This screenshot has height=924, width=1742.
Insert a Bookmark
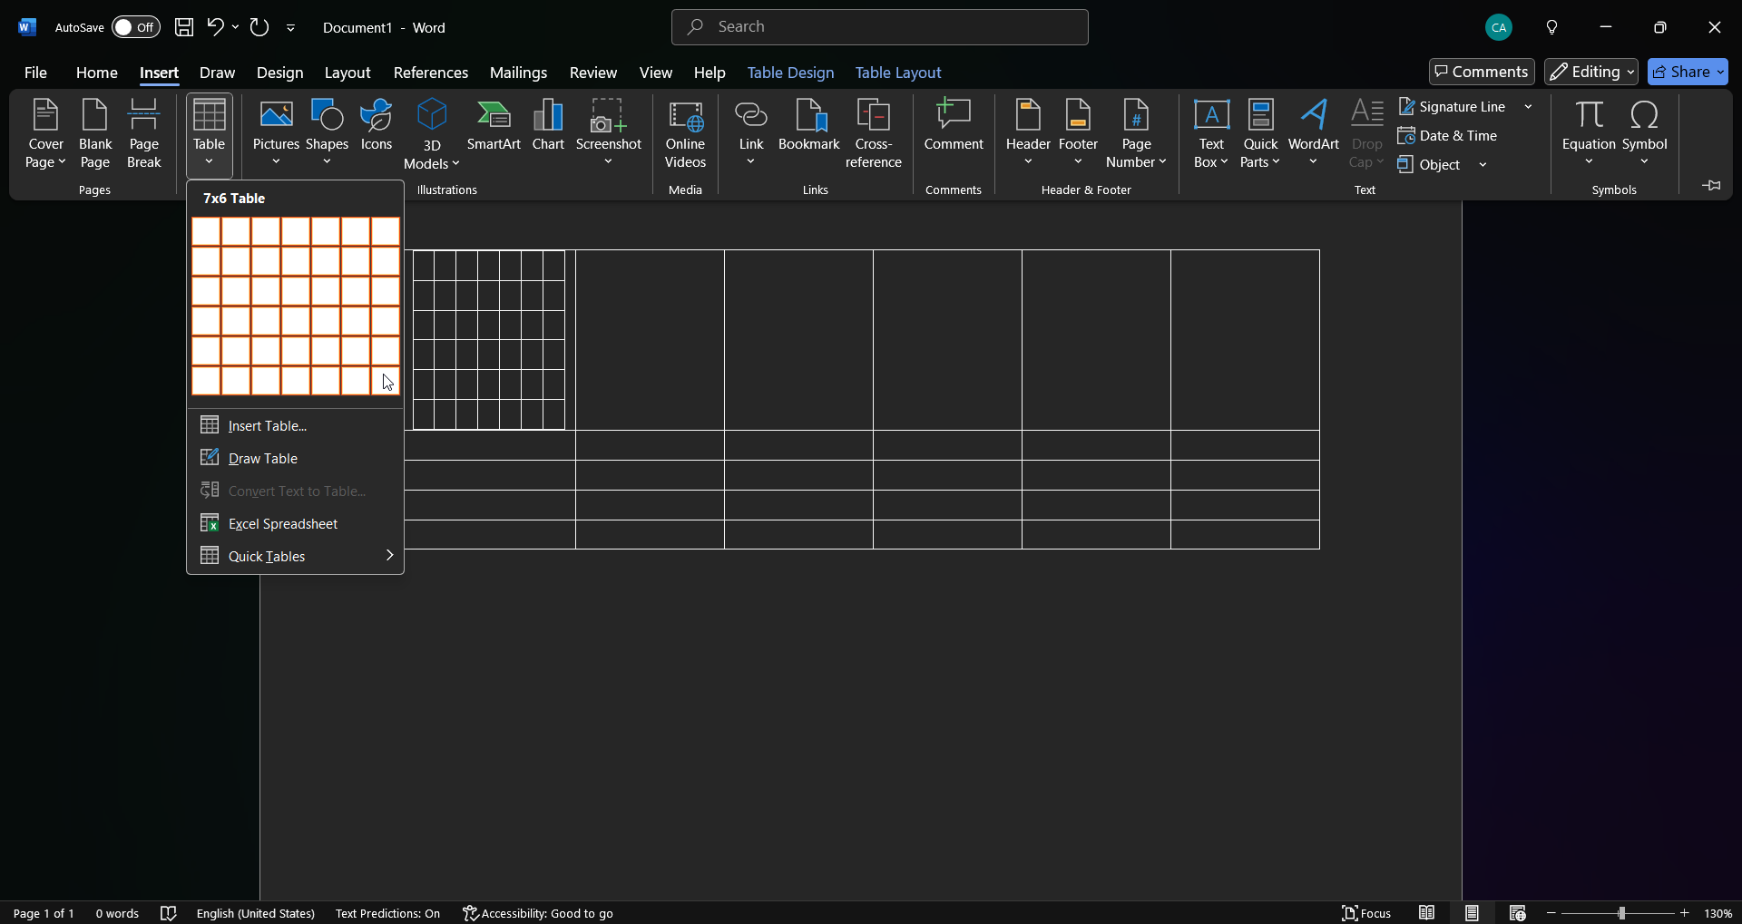pyautogui.click(x=808, y=125)
